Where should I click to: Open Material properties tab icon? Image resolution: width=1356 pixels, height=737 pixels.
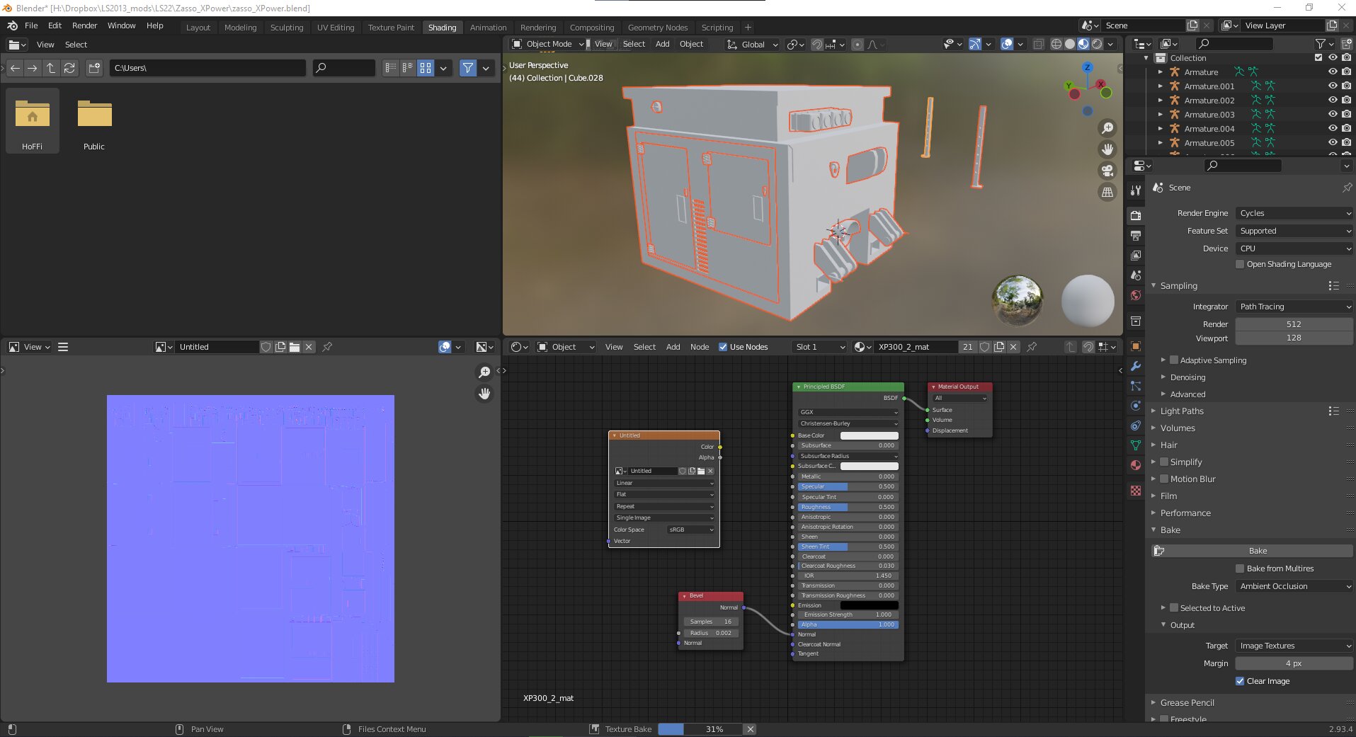(x=1136, y=465)
